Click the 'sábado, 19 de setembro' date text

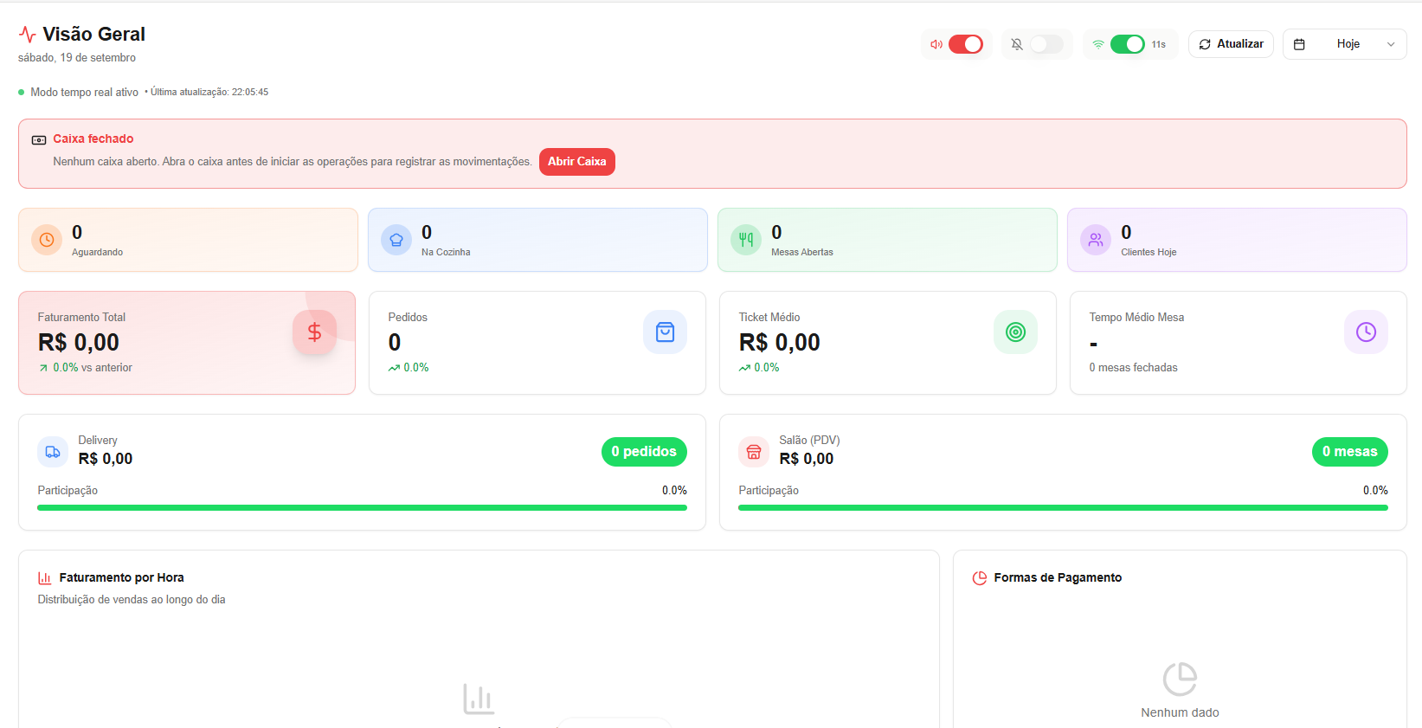(77, 58)
